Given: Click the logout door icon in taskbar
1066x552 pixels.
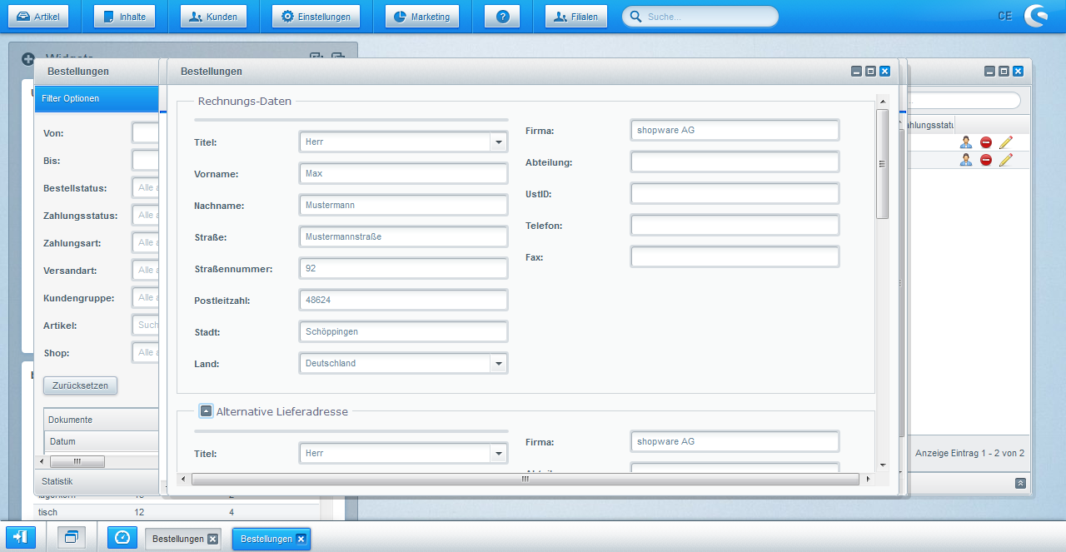Looking at the screenshot, I should pyautogui.click(x=21, y=538).
